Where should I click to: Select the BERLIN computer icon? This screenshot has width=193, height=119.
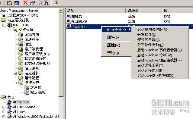tap(69, 16)
